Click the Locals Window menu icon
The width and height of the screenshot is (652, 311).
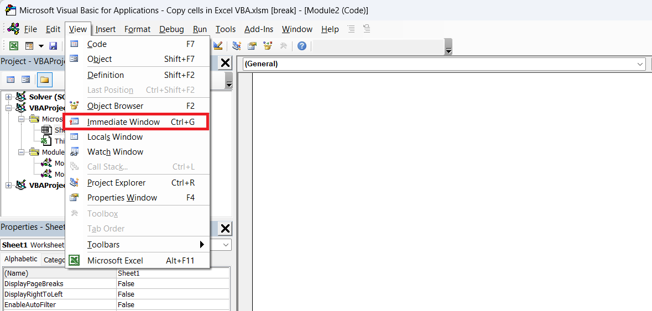(x=74, y=136)
